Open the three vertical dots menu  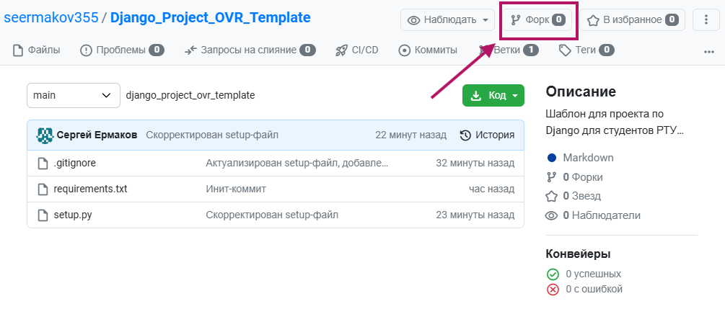coord(706,20)
